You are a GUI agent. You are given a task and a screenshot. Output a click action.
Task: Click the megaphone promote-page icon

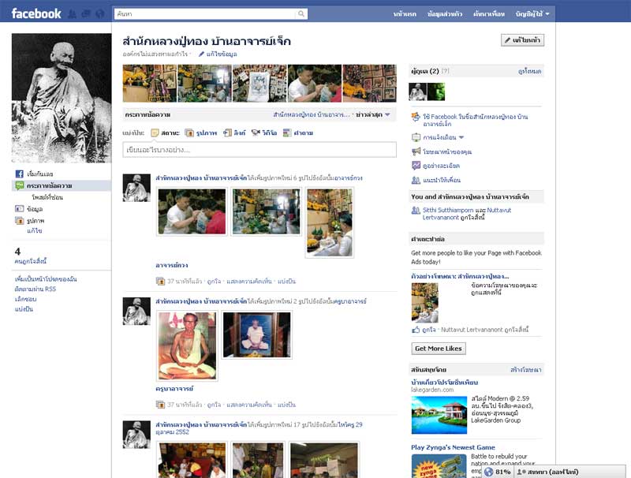pos(416,151)
